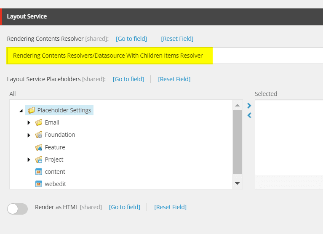Go to field for Rendering Contents Resolver
The height and width of the screenshot is (234, 323).
click(x=131, y=39)
